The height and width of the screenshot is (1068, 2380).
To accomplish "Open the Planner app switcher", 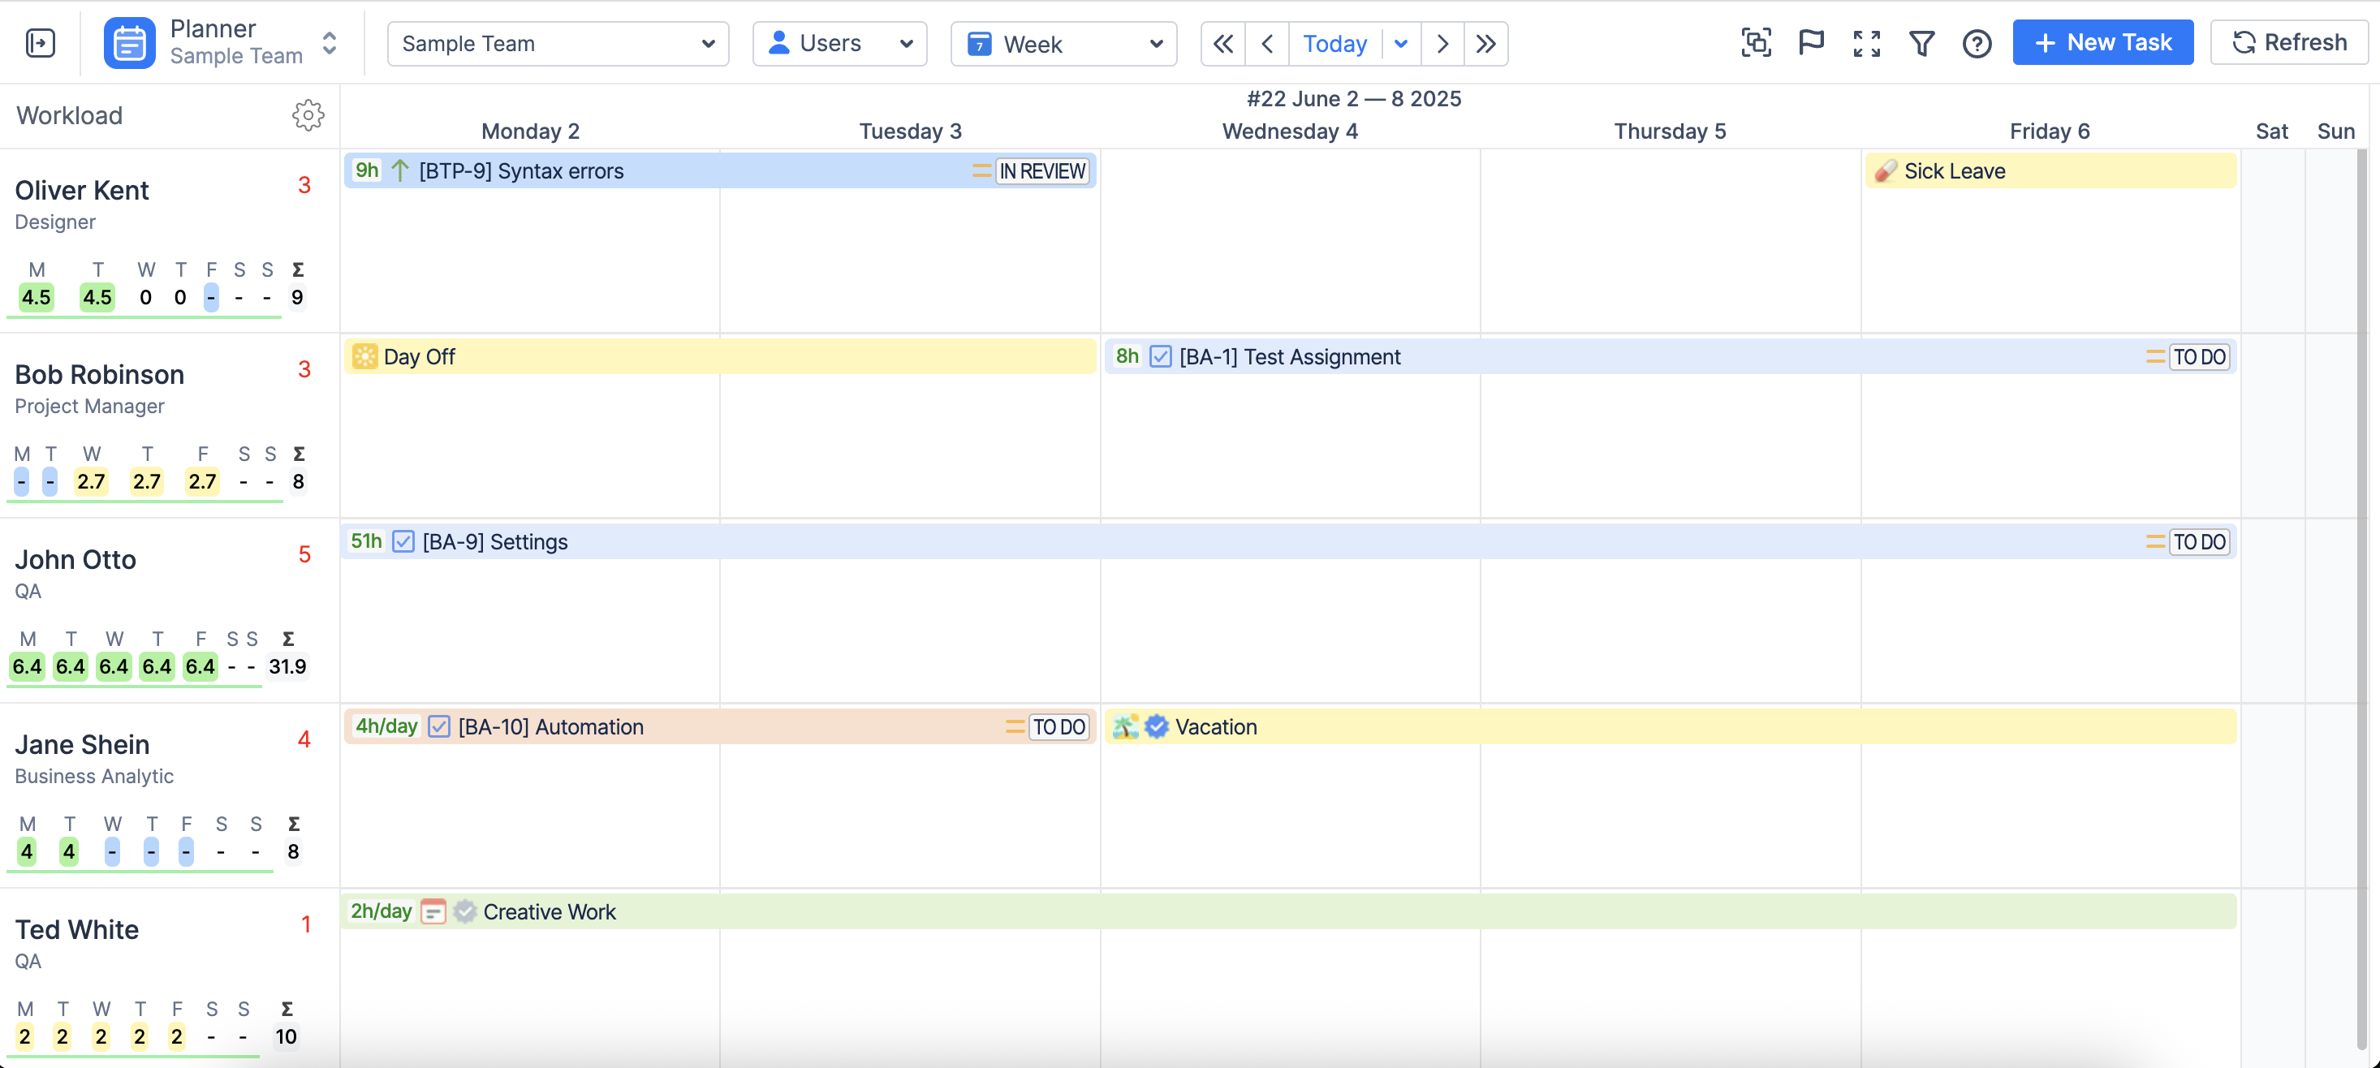I will pos(222,44).
